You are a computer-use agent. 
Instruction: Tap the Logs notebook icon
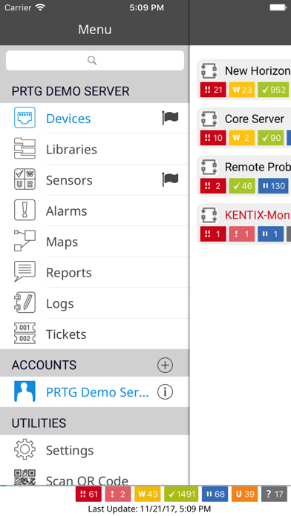(24, 302)
